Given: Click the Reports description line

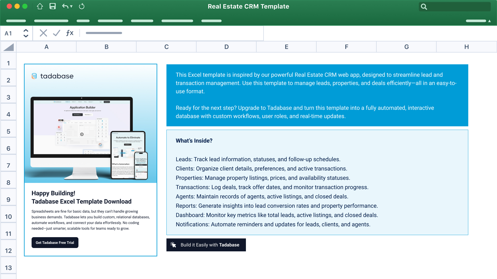Looking at the screenshot, I should point(277,206).
